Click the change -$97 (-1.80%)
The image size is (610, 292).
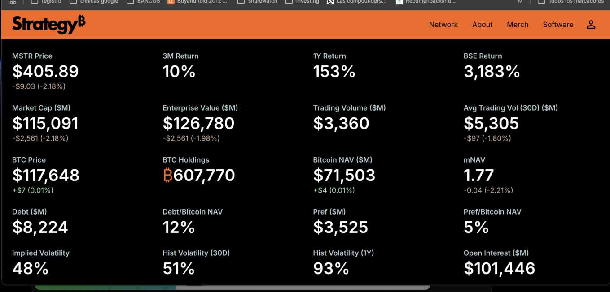487,138
